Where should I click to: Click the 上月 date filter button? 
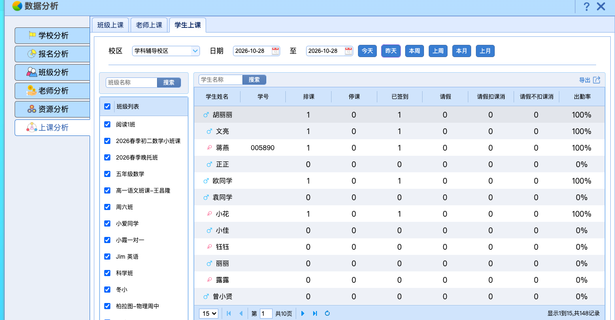point(485,51)
